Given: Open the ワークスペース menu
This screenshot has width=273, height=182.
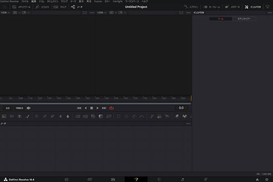Looking at the screenshot, I should [132, 2].
